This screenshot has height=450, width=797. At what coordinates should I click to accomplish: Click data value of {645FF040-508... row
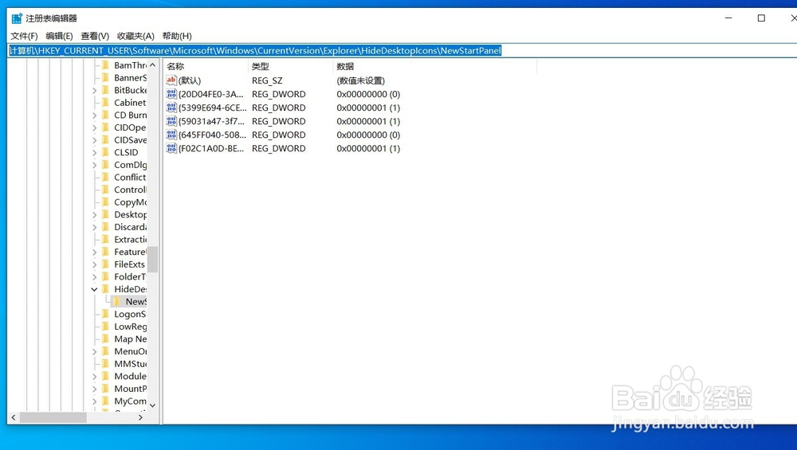tap(368, 135)
